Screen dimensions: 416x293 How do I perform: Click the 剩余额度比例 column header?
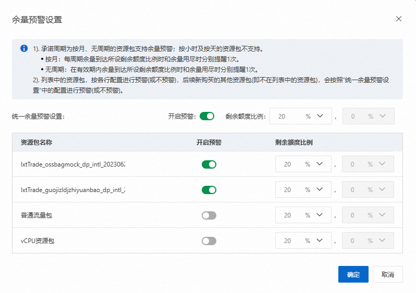[293, 142]
